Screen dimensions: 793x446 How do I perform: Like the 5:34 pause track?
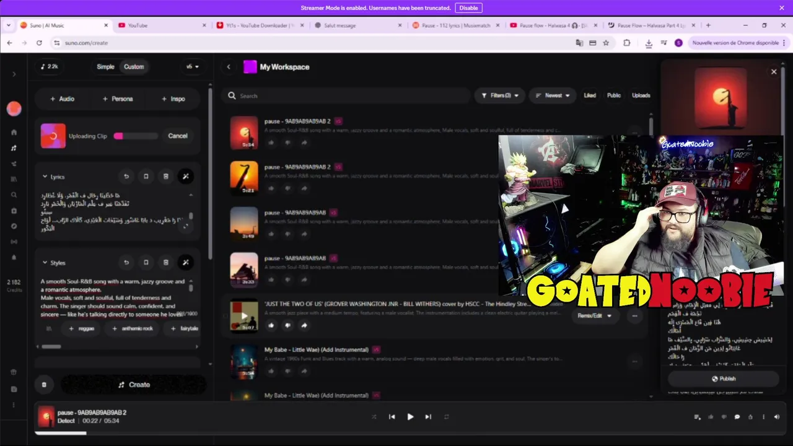[x=271, y=142]
